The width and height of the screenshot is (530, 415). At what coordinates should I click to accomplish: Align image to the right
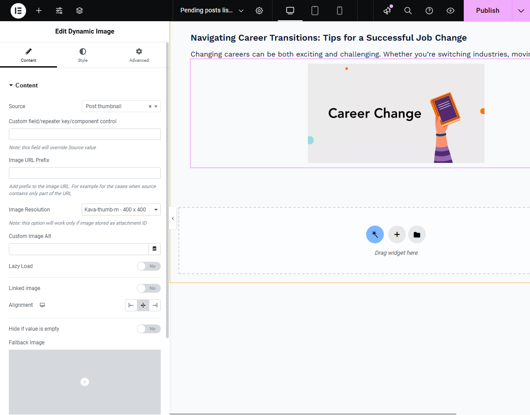coord(155,305)
